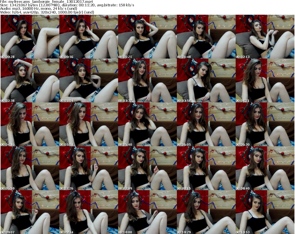Click the thumbnail frame at 00:03:04
This screenshot has width=295, height=234.
pos(89,81)
